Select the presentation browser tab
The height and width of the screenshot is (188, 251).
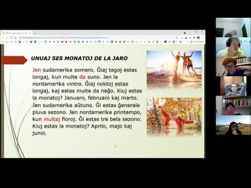(x=16, y=33)
